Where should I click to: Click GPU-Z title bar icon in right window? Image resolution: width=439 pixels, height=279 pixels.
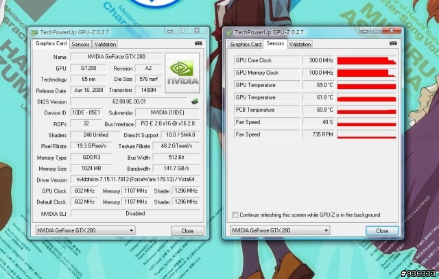click(230, 32)
